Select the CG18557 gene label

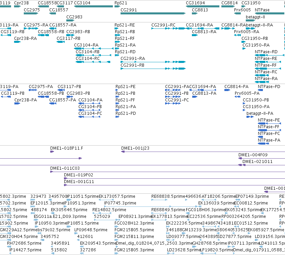(59, 10)
